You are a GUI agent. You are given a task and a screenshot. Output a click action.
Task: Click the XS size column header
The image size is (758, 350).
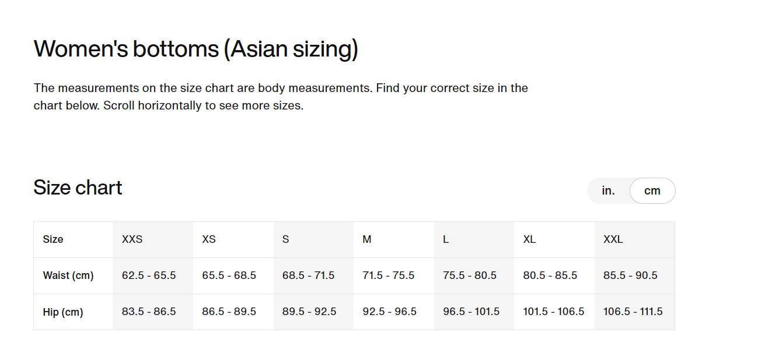209,239
